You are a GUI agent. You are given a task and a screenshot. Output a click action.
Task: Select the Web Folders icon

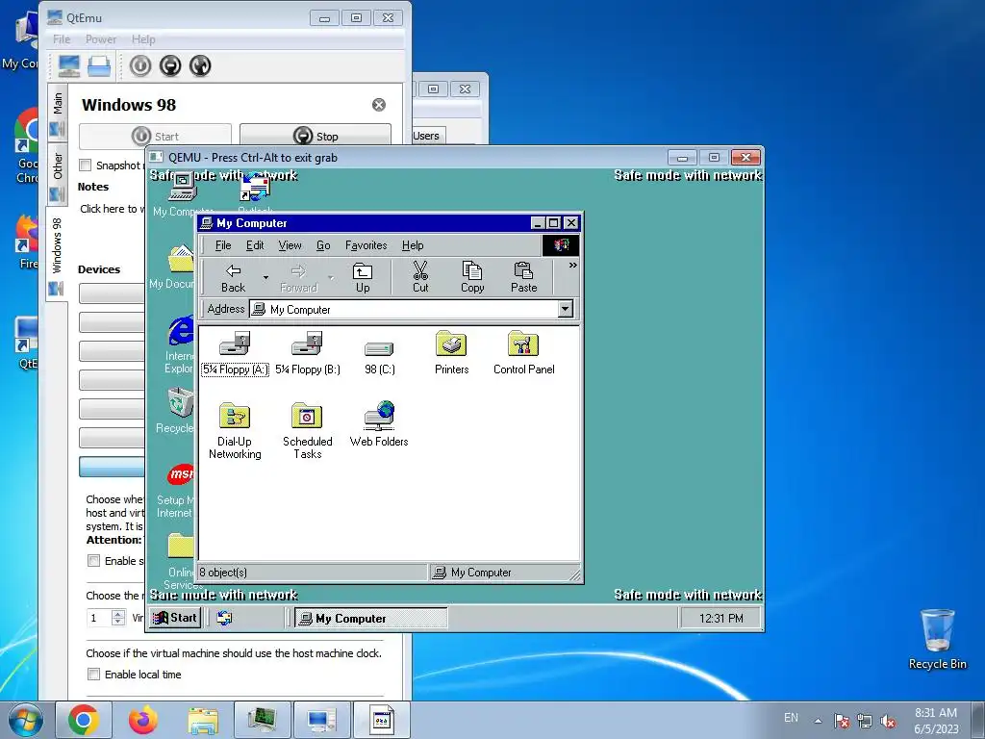(379, 424)
